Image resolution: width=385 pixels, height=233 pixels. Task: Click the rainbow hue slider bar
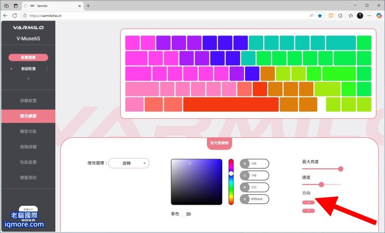pos(231,182)
